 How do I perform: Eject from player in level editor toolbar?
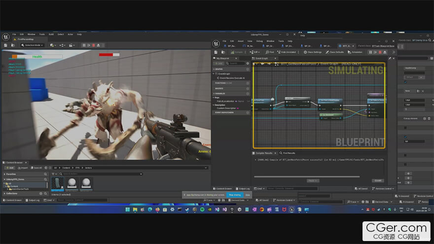pyautogui.click(x=98, y=45)
